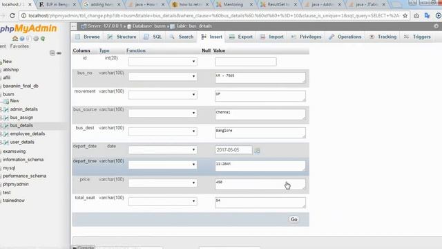Click the id value input field
Image resolution: width=442 pixels, height=249 pixels.
[x=246, y=62]
